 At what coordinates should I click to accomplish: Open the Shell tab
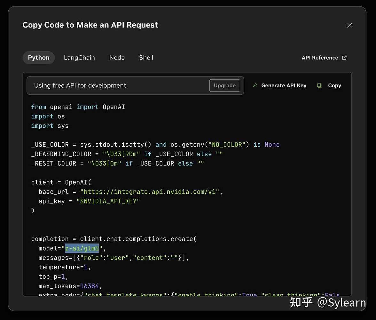[x=146, y=58]
